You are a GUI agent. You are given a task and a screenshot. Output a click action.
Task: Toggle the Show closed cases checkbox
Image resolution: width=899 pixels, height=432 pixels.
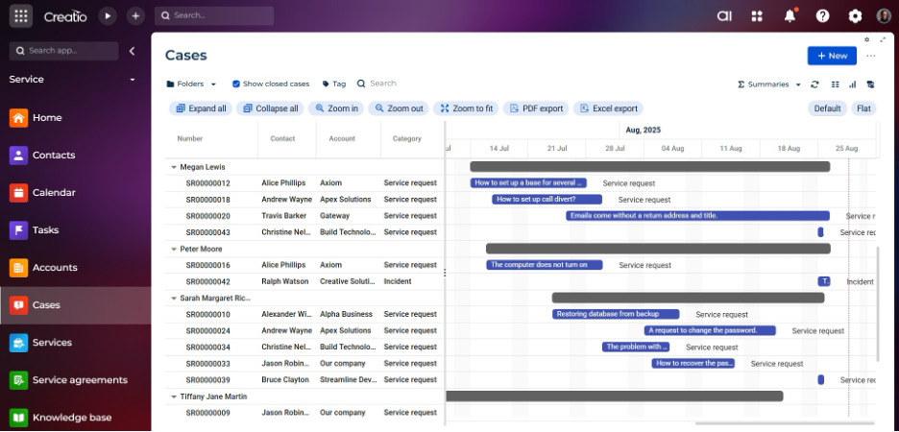click(236, 84)
